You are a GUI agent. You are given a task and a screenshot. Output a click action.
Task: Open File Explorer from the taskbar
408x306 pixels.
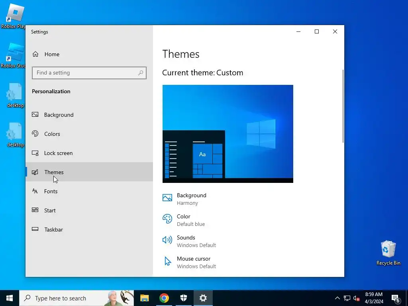(x=144, y=298)
